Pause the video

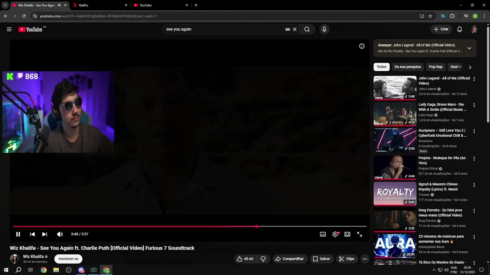click(18, 234)
